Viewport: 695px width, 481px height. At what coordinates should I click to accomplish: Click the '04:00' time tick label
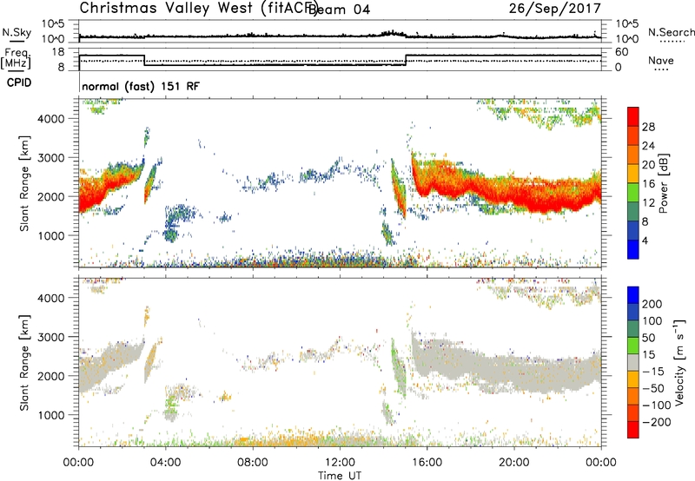click(x=165, y=463)
